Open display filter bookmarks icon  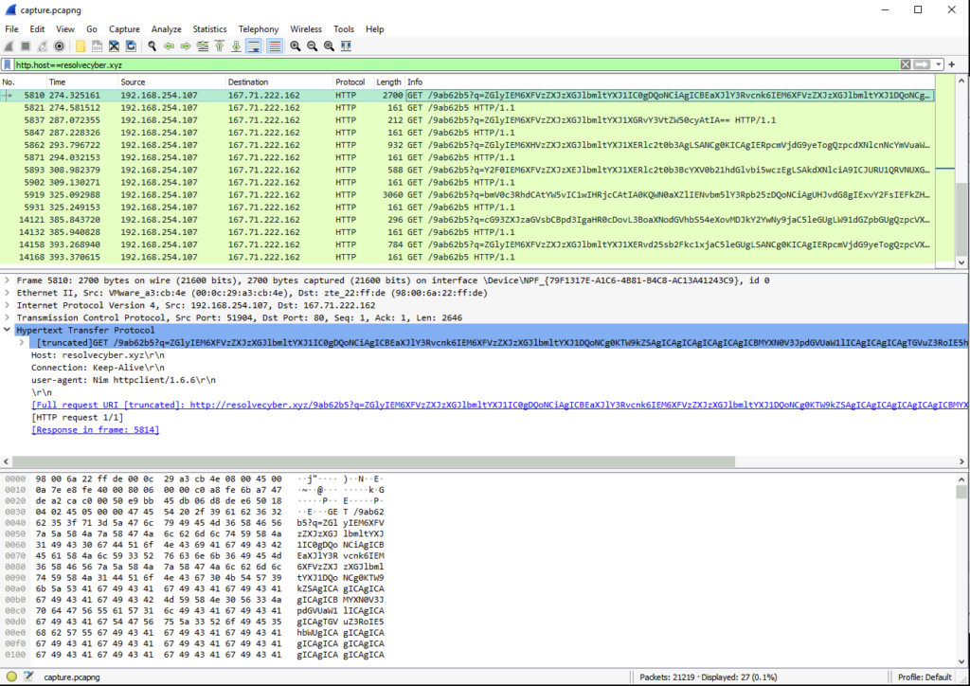[x=8, y=65]
